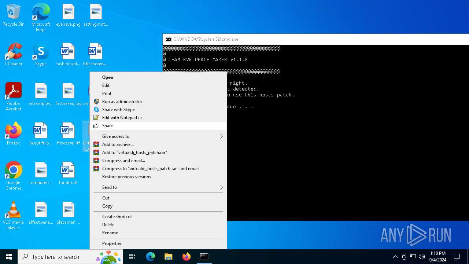Open network status tray icon
This screenshot has width=469, height=264.
tap(413, 257)
